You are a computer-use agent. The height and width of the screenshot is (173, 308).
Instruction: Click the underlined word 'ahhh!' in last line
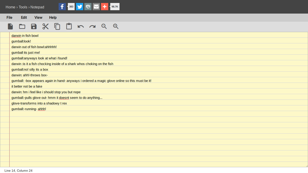42,109
